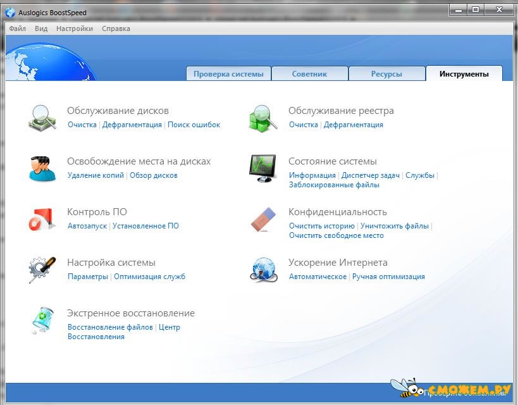Switch to the Ресурсы tab
Viewport: 518px width, 405px height.
tap(386, 73)
